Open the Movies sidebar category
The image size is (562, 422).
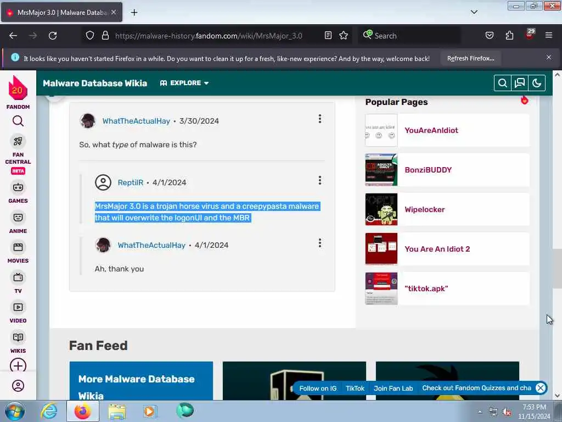point(18,253)
